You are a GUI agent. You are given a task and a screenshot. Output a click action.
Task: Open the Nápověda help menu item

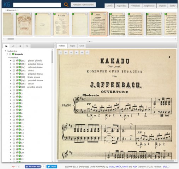tap(121, 6)
